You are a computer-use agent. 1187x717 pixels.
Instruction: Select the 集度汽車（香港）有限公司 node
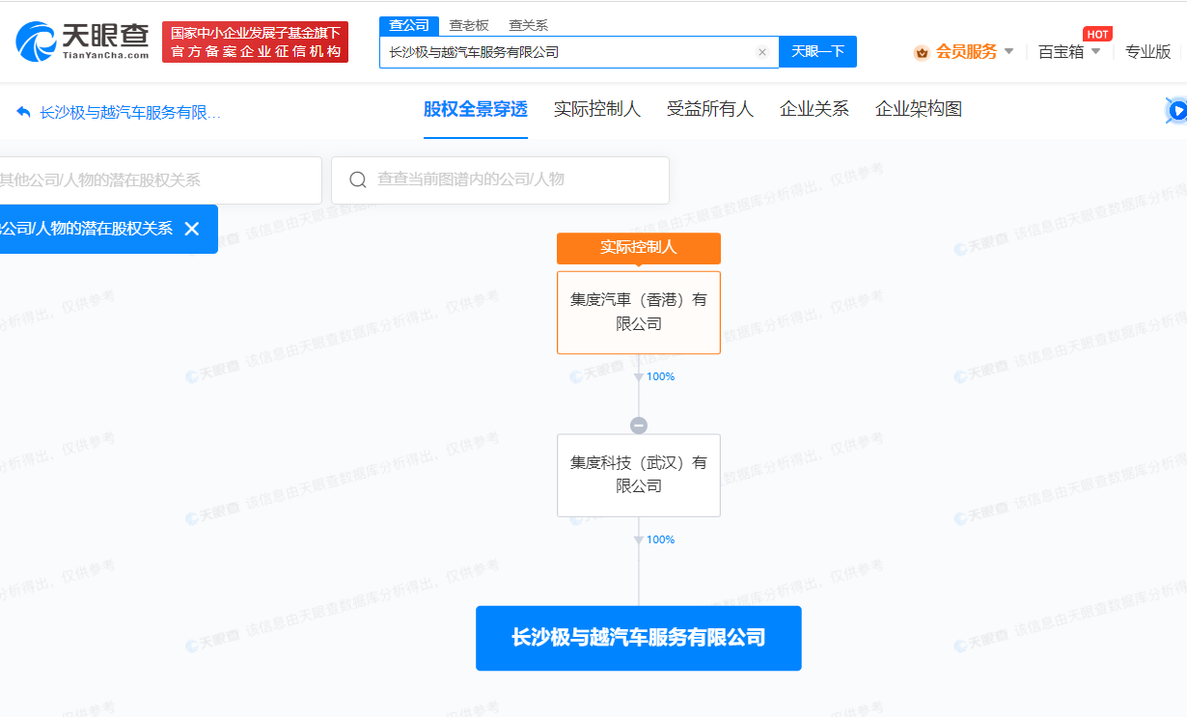tap(639, 312)
